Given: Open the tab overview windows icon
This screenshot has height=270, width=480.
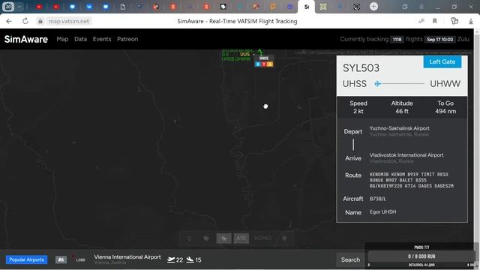Looking at the screenshot, I should [x=405, y=7].
